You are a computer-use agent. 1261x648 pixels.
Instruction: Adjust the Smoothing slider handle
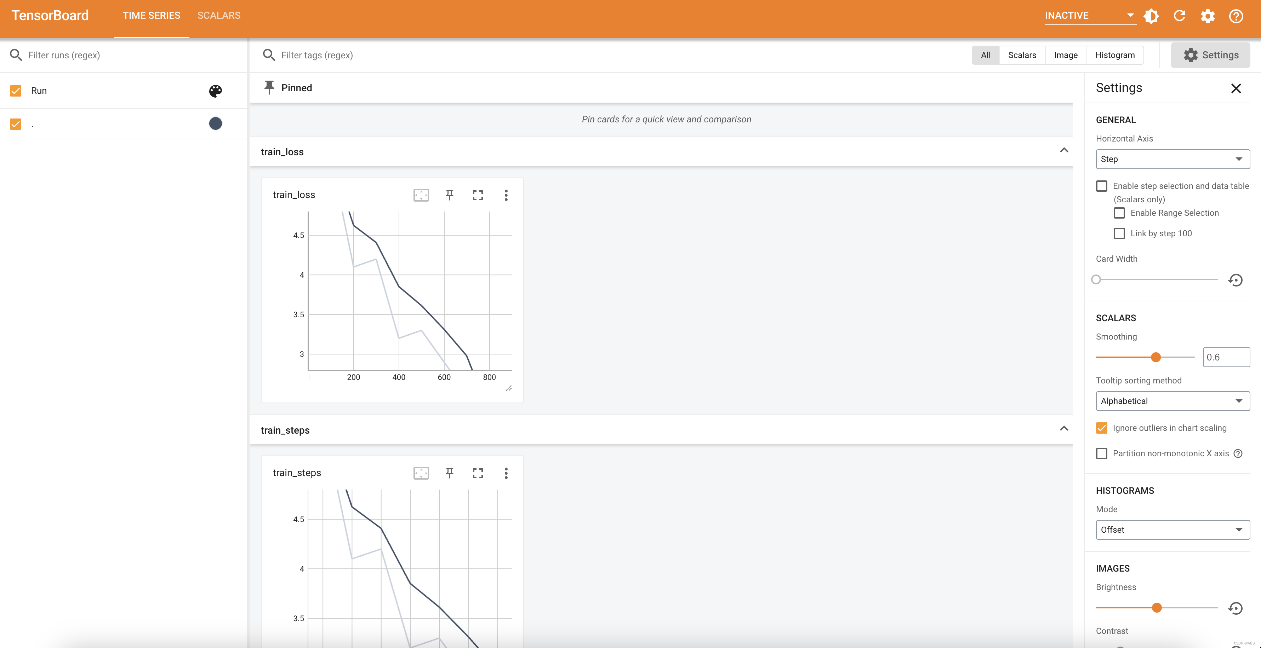(1156, 357)
